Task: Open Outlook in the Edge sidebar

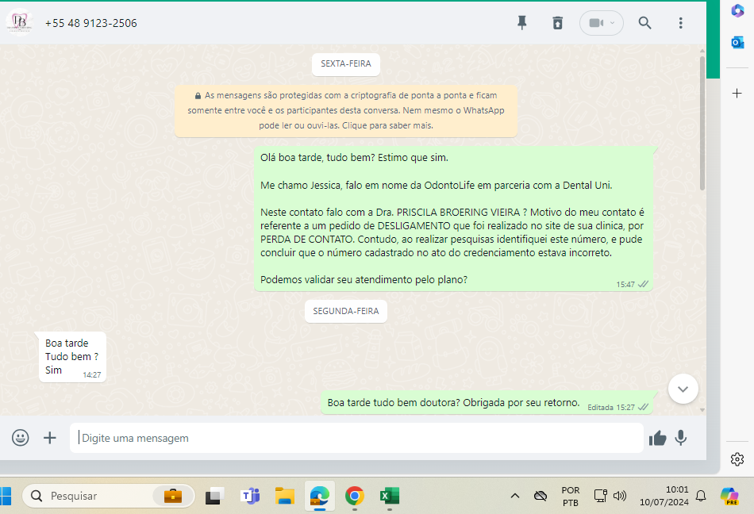Action: (x=737, y=43)
